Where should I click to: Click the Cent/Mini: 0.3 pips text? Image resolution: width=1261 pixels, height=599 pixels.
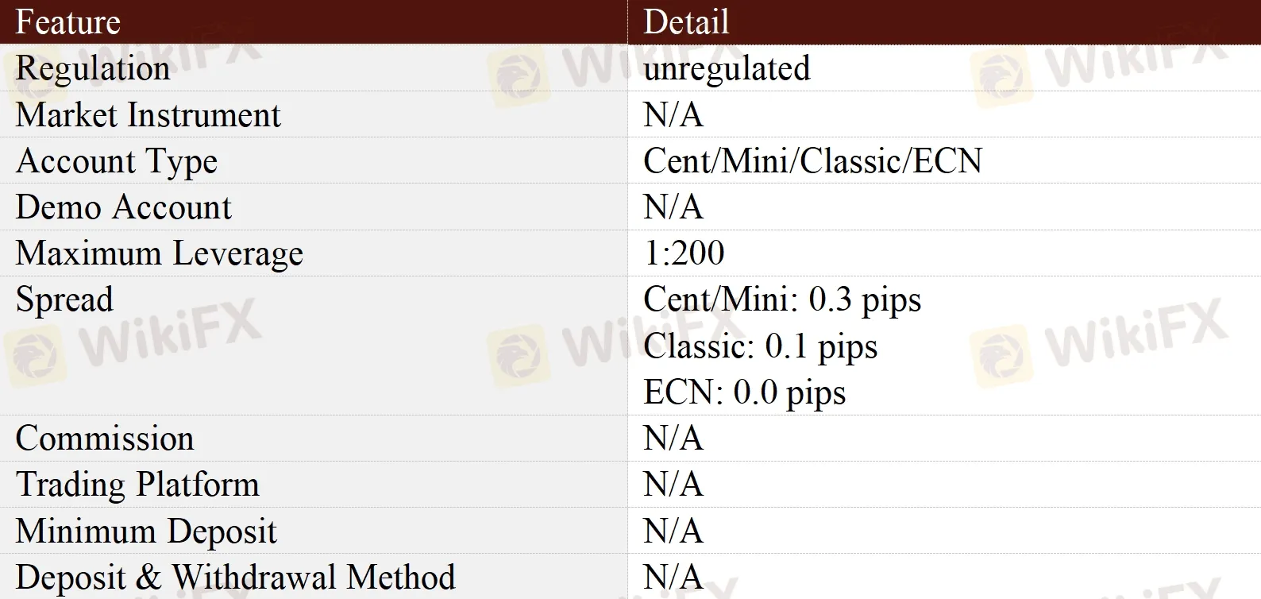click(x=782, y=300)
